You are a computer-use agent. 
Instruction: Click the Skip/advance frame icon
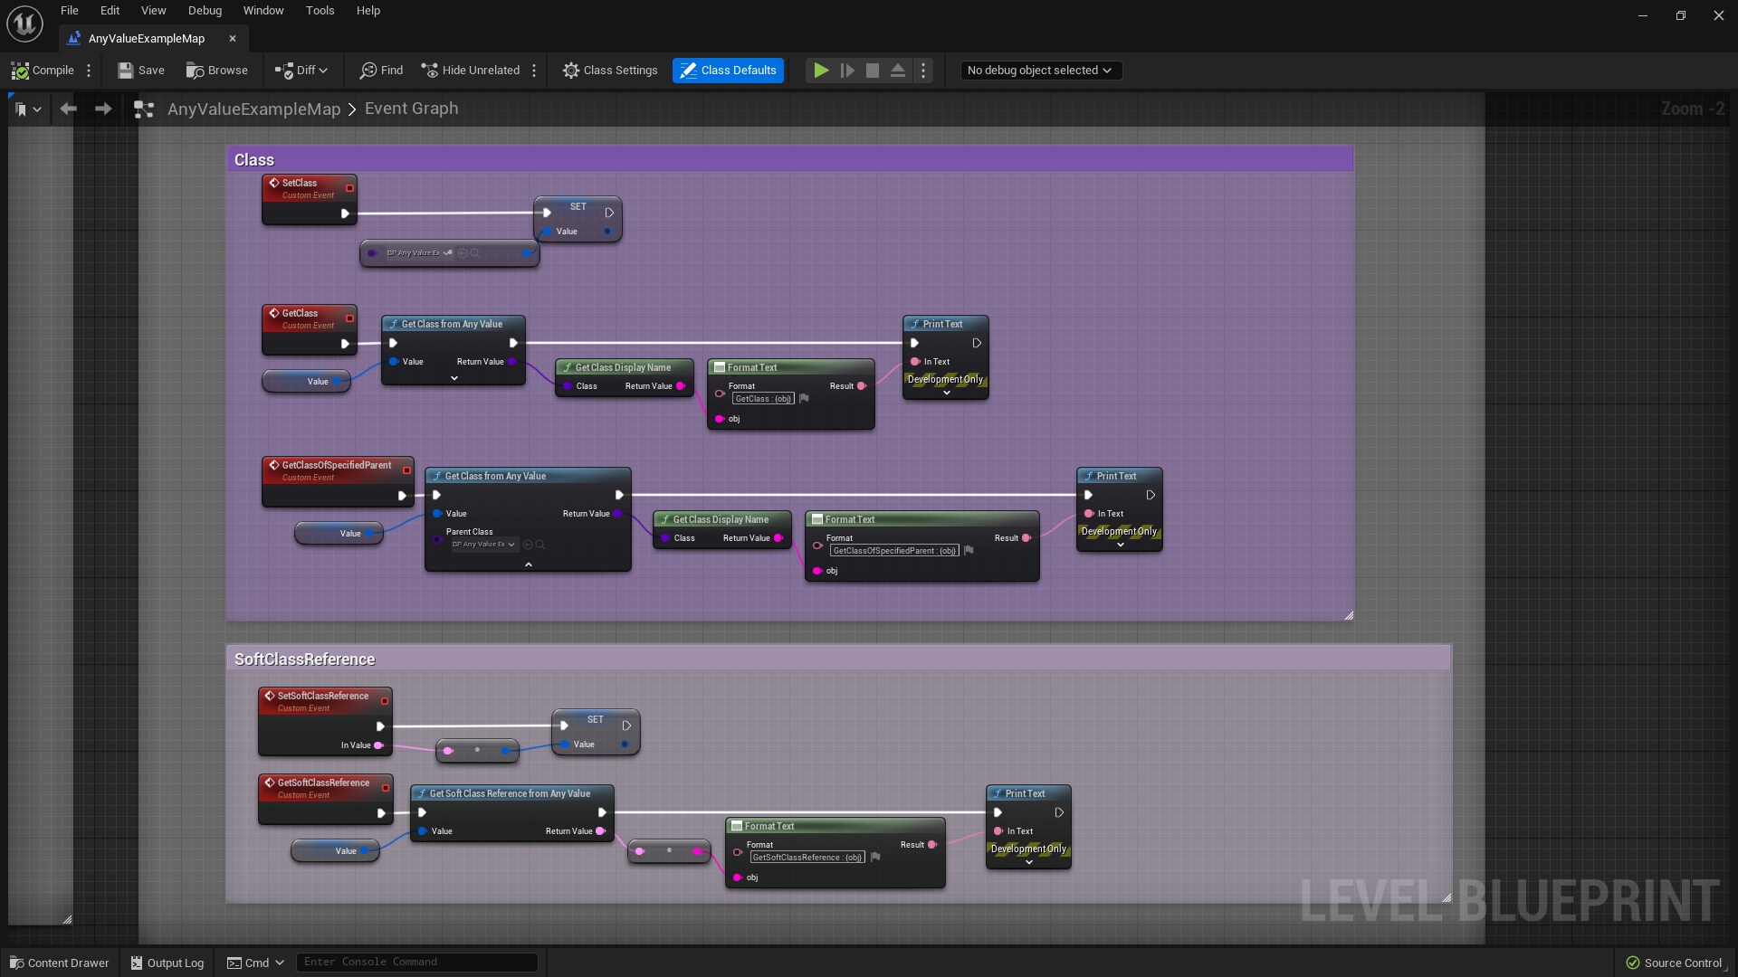pyautogui.click(x=847, y=71)
